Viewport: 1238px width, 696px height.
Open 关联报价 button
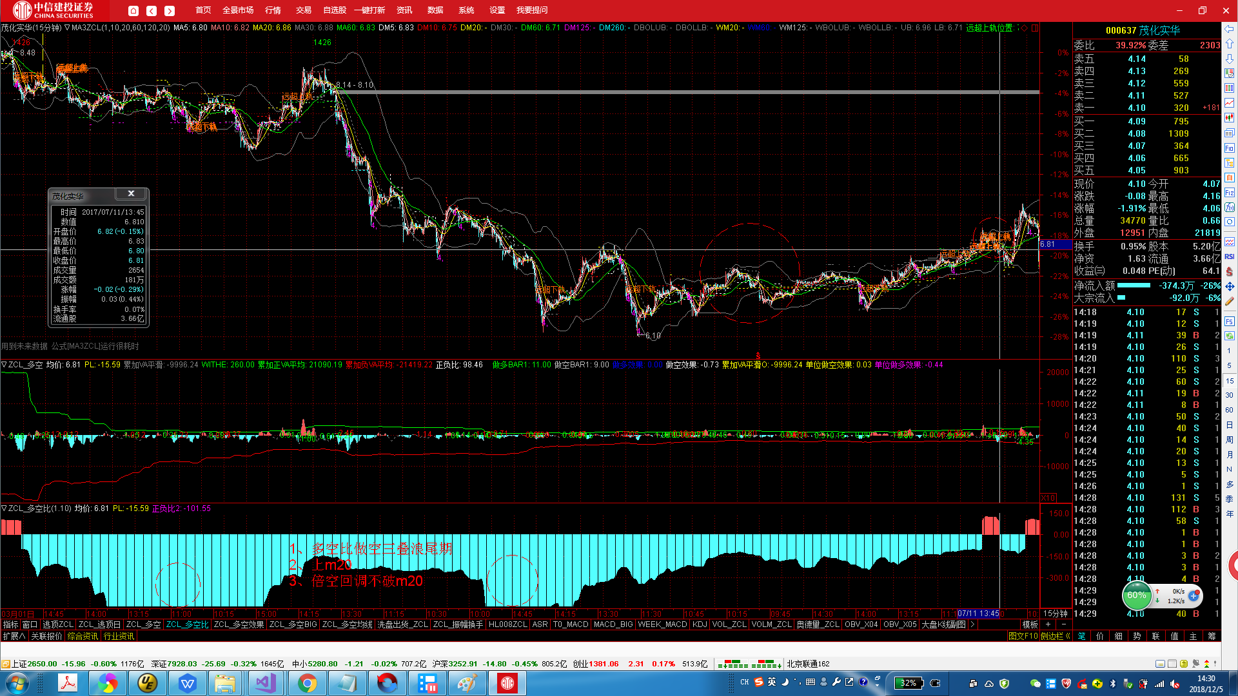tap(47, 636)
